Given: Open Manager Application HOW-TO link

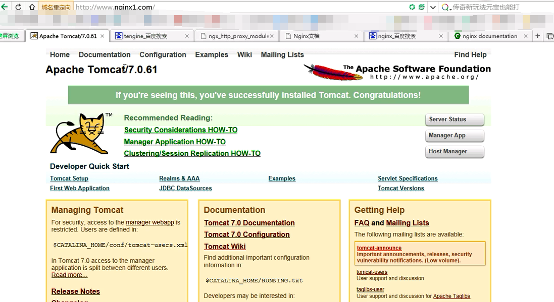Looking at the screenshot, I should click(x=175, y=142).
